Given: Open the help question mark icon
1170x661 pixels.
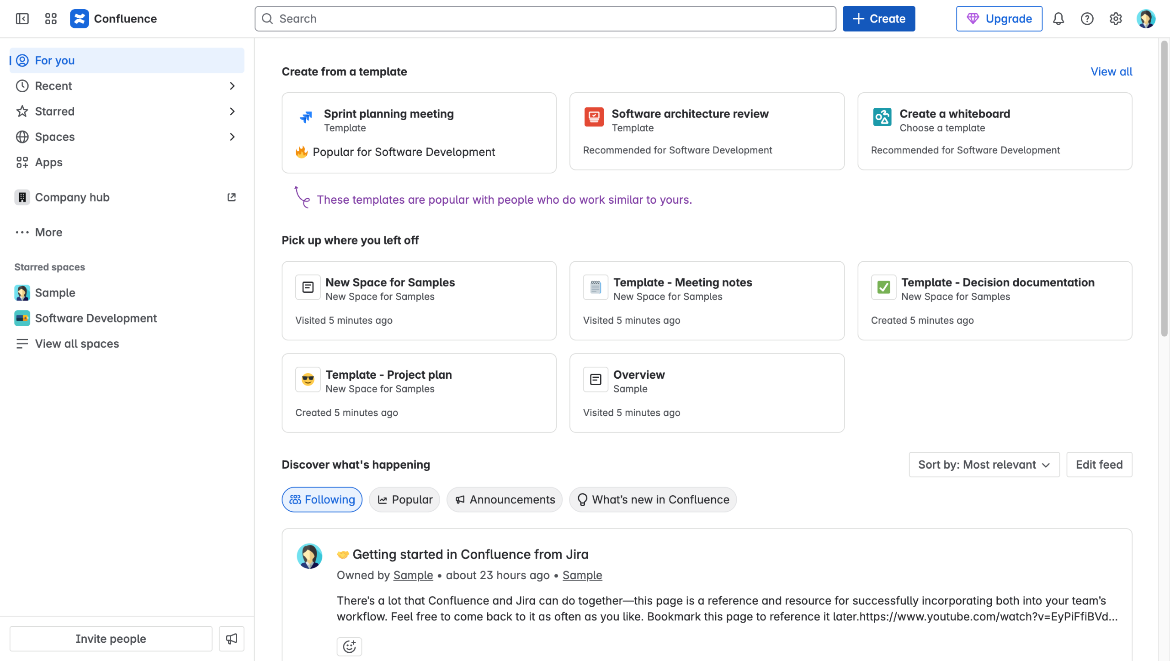Looking at the screenshot, I should pyautogui.click(x=1087, y=19).
